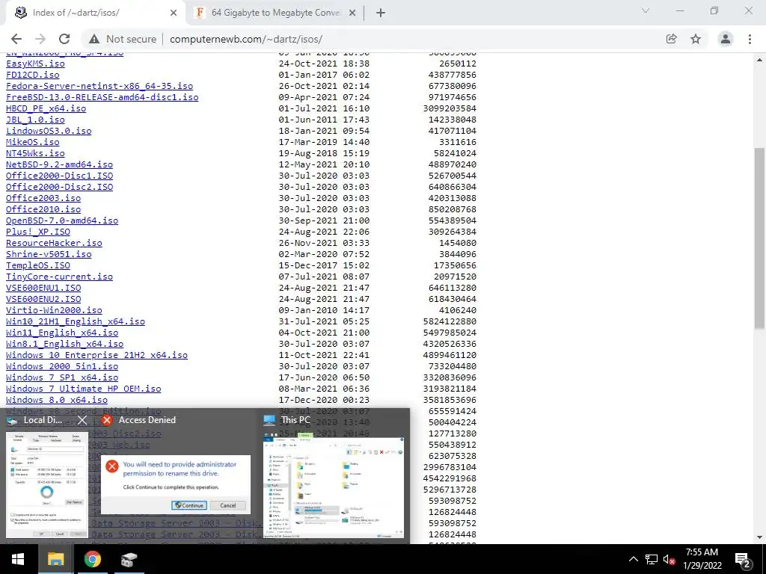Open the notification center icon
The width and height of the screenshot is (766, 574).
pyautogui.click(x=743, y=559)
